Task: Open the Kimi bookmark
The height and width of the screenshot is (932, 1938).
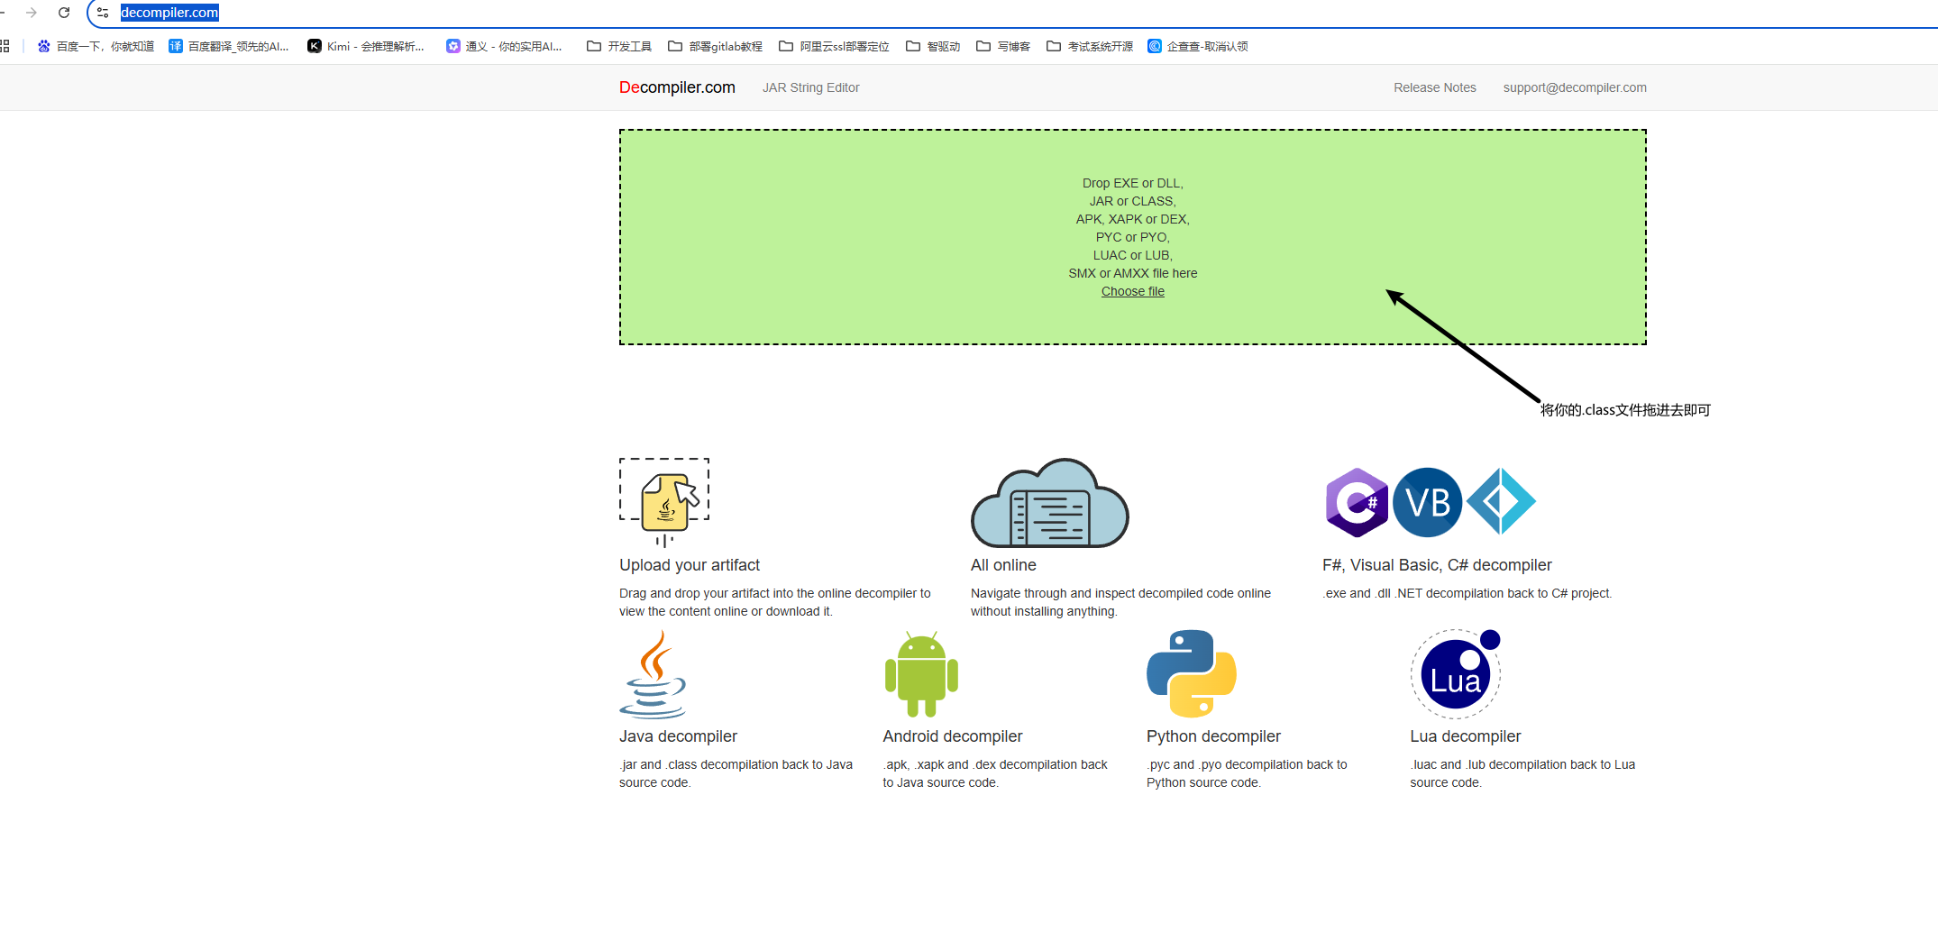Action: pyautogui.click(x=366, y=46)
